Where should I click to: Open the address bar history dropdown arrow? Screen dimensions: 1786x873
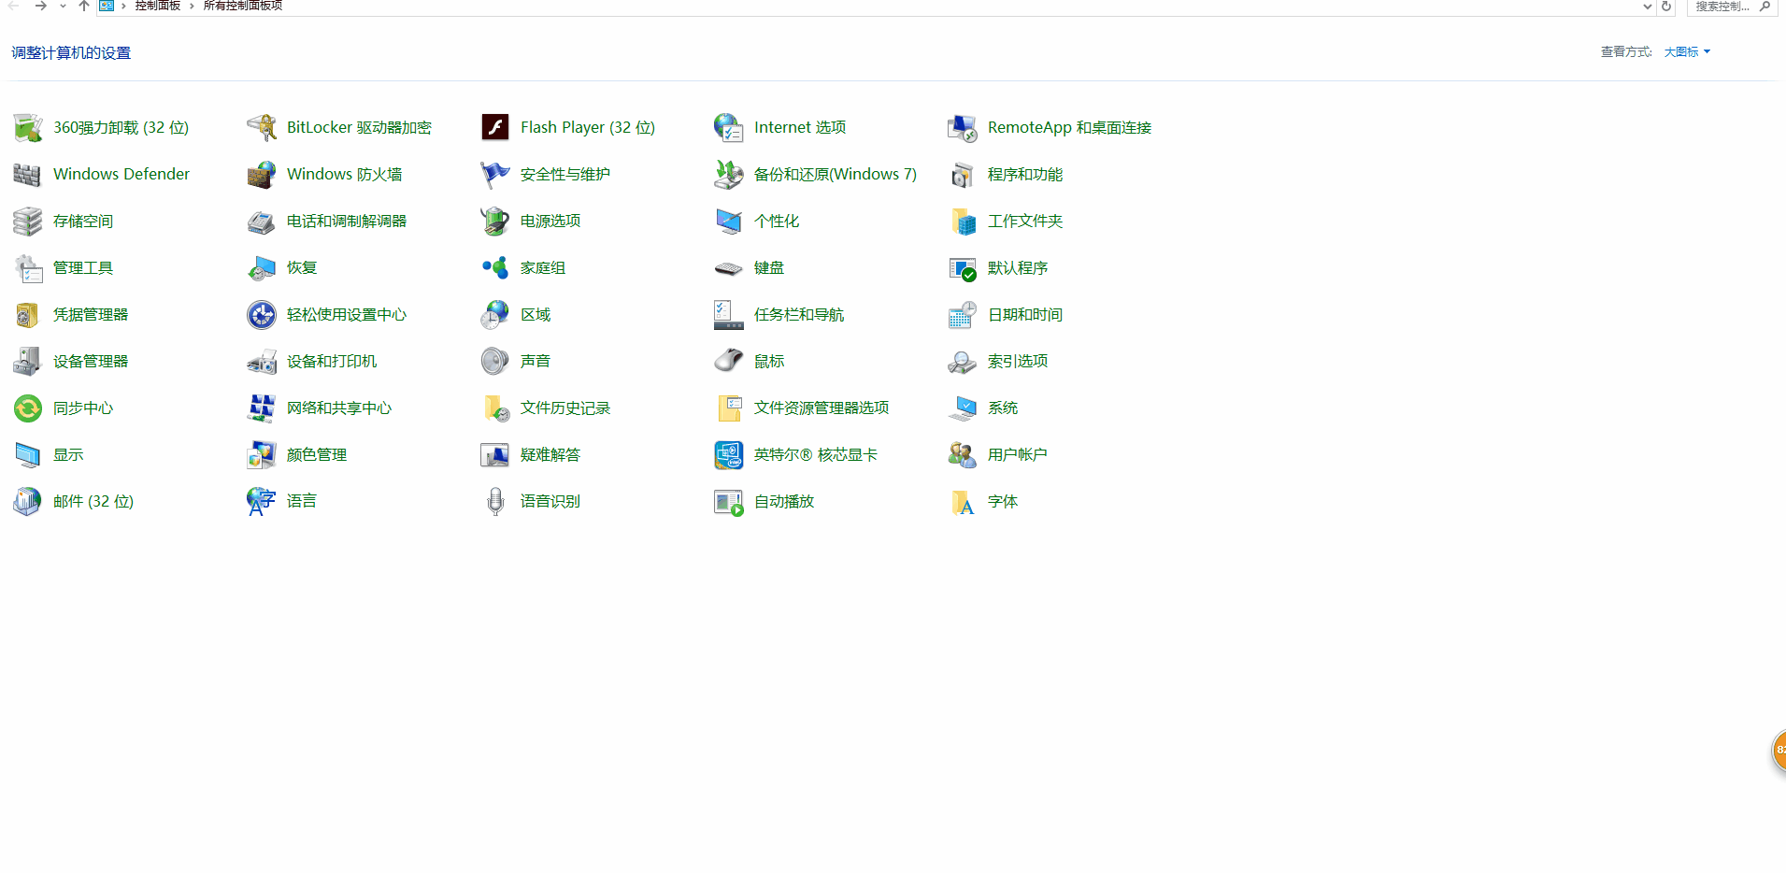click(x=1647, y=7)
